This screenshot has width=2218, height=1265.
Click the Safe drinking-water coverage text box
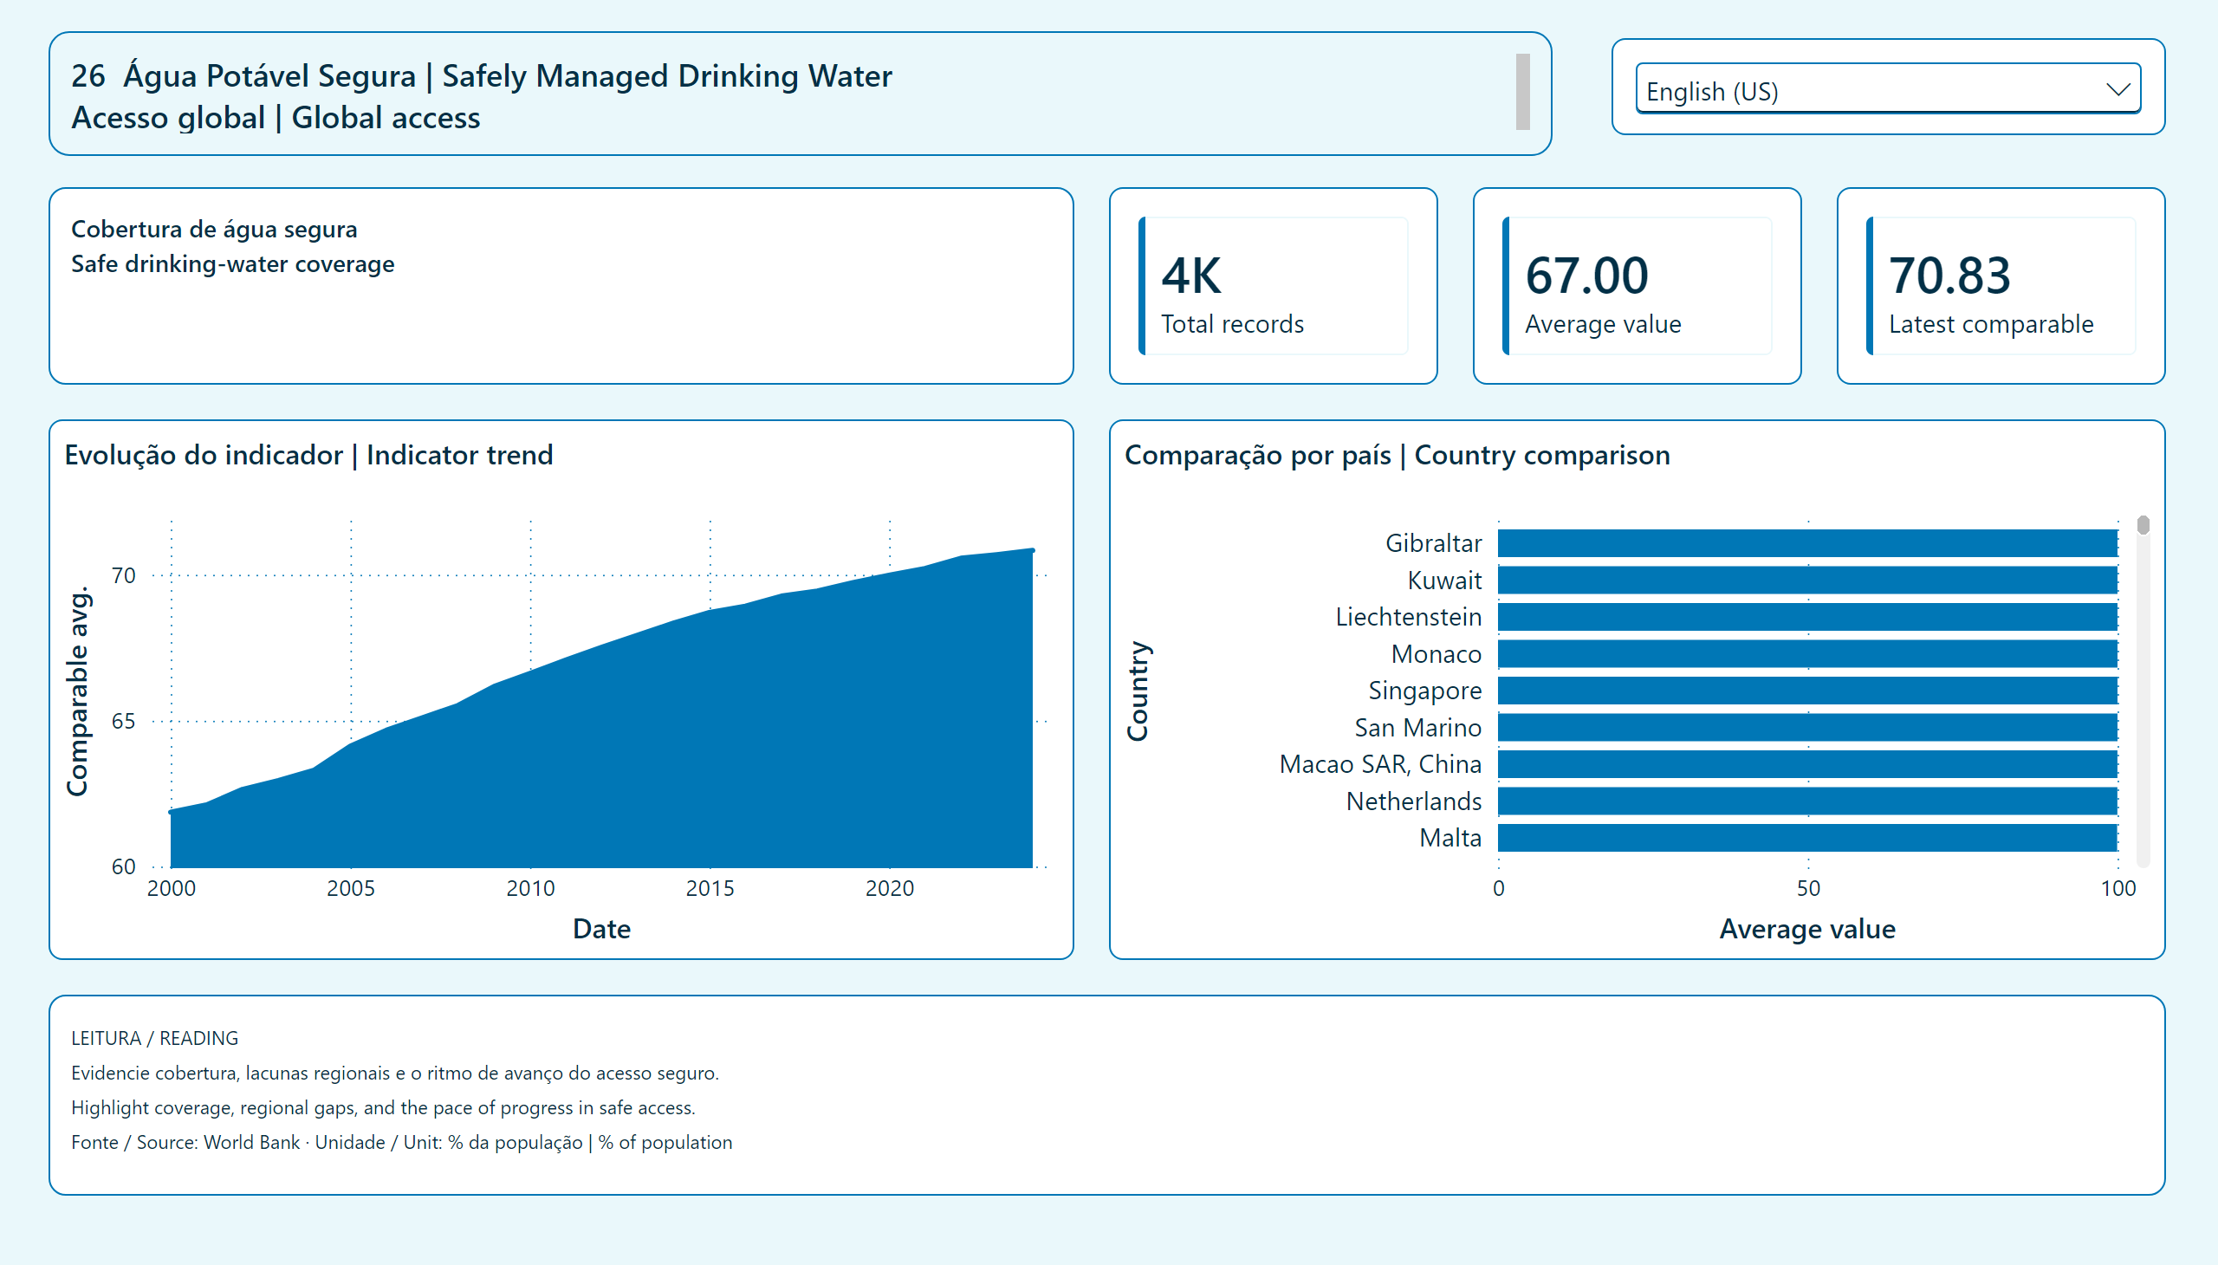[561, 286]
